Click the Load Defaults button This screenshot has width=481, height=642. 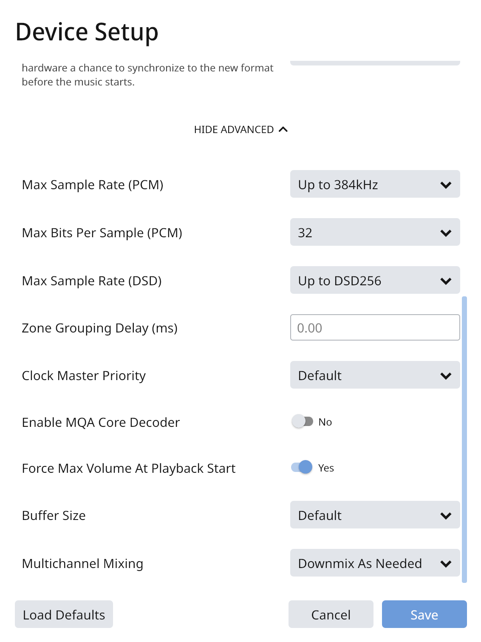64,614
